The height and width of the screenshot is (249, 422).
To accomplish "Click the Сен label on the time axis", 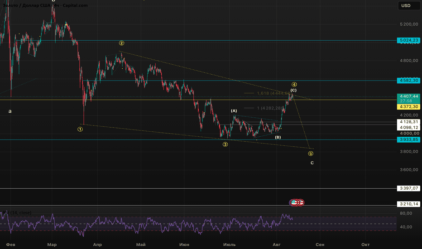I will tap(320, 244).
